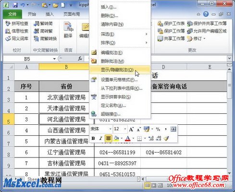Click decrease decimal icon in mini toolbar

(159, 138)
